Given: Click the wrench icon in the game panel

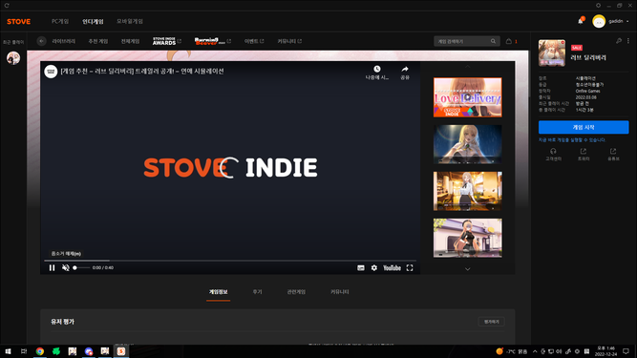Looking at the screenshot, I should pos(619,41).
